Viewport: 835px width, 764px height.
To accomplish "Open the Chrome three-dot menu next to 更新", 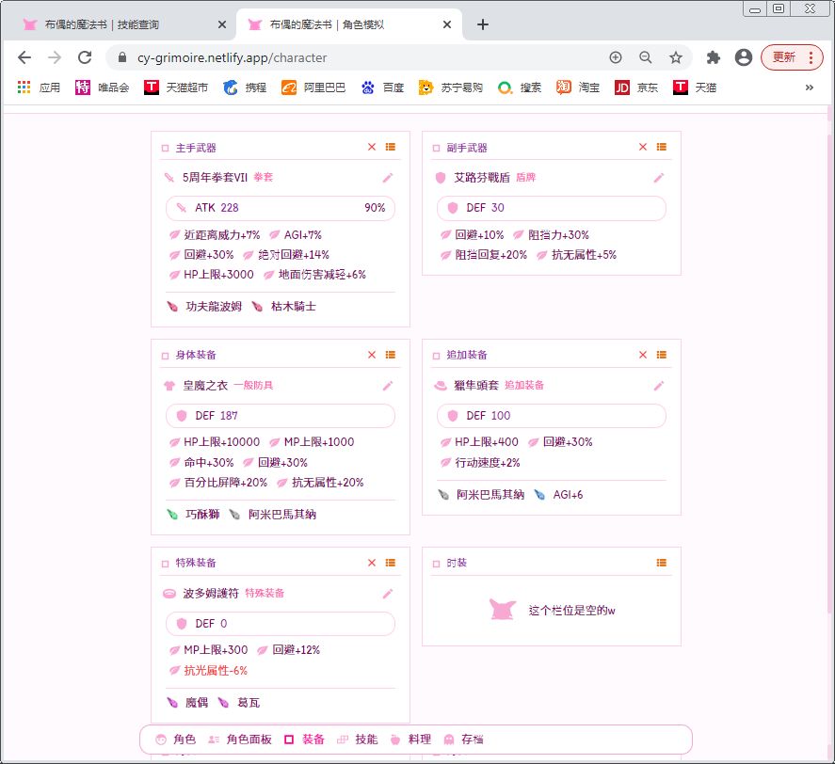I will tap(811, 57).
